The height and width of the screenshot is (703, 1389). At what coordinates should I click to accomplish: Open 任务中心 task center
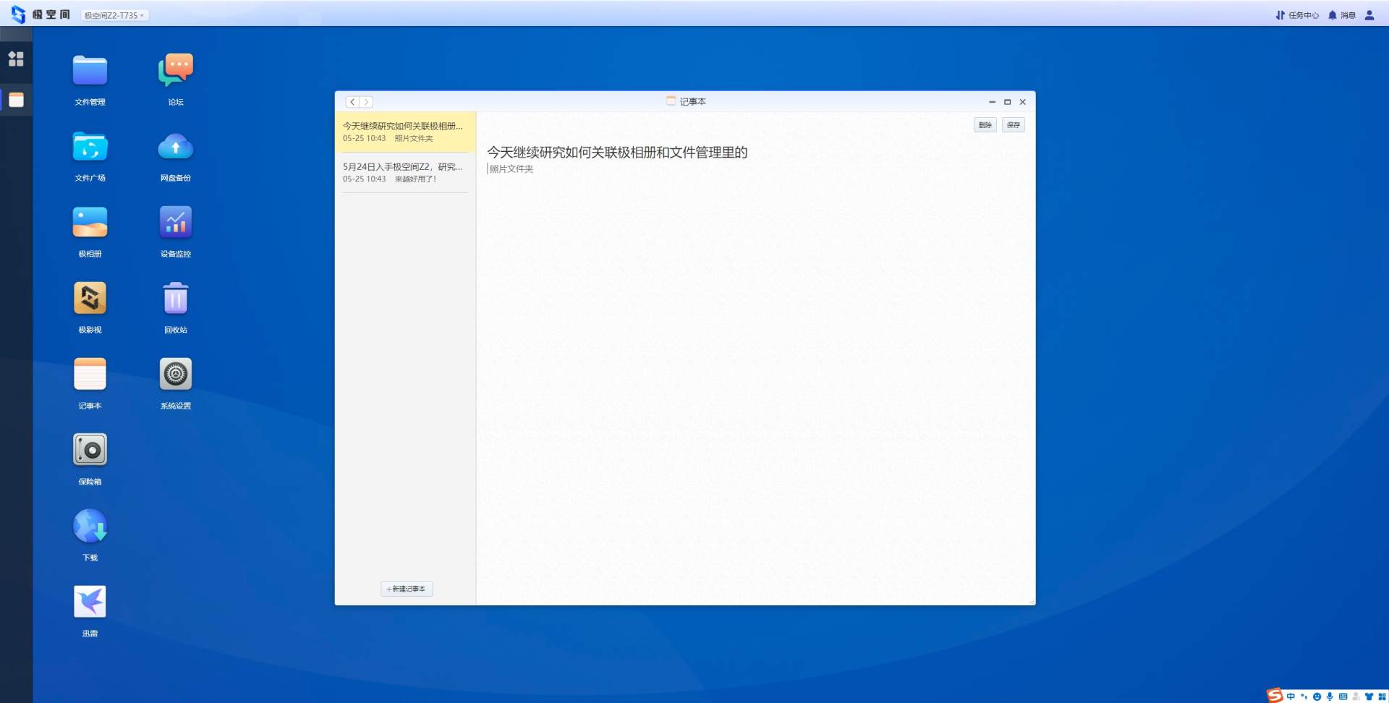(1297, 15)
